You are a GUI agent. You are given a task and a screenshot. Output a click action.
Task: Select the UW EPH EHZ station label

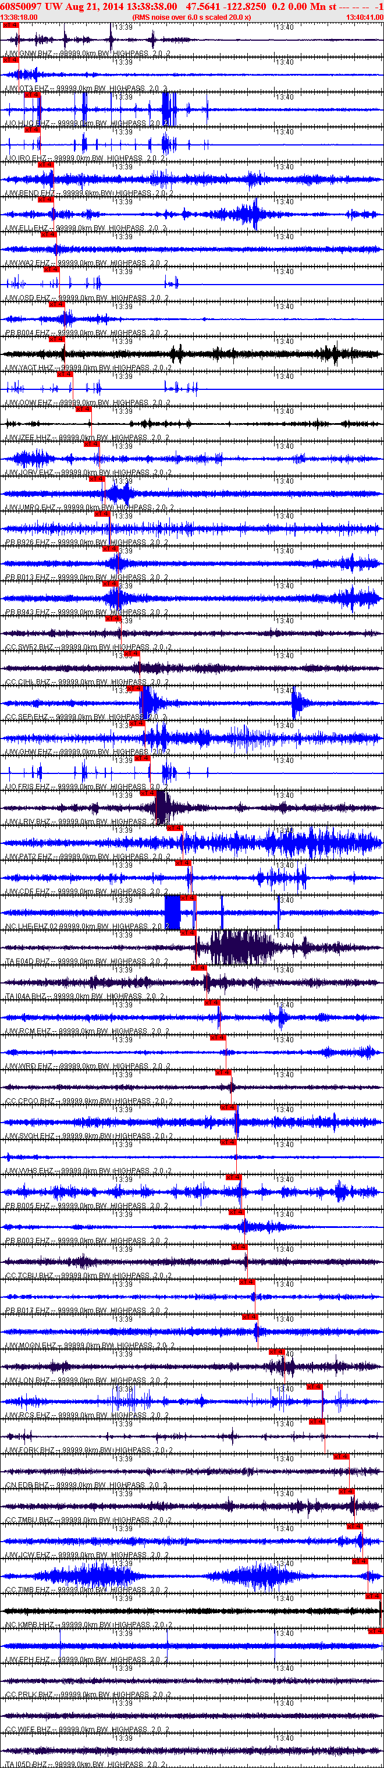[x=86, y=1661]
